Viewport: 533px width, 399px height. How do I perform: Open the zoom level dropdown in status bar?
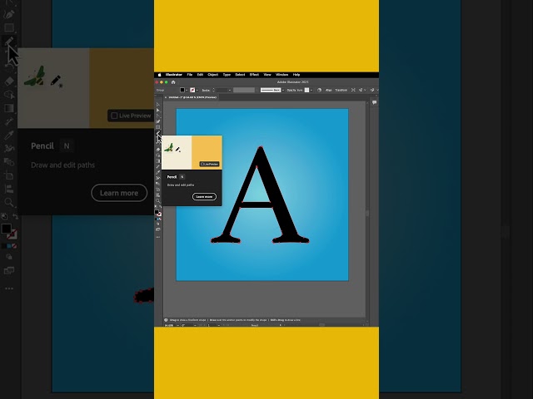[x=177, y=325]
